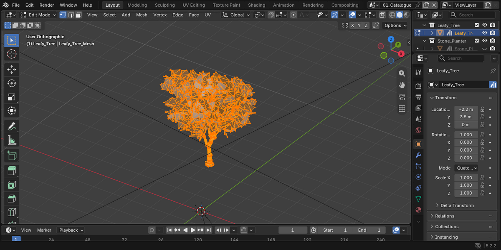
Task: Hide Stone_Planter collection with eye icon
Action: (x=485, y=41)
